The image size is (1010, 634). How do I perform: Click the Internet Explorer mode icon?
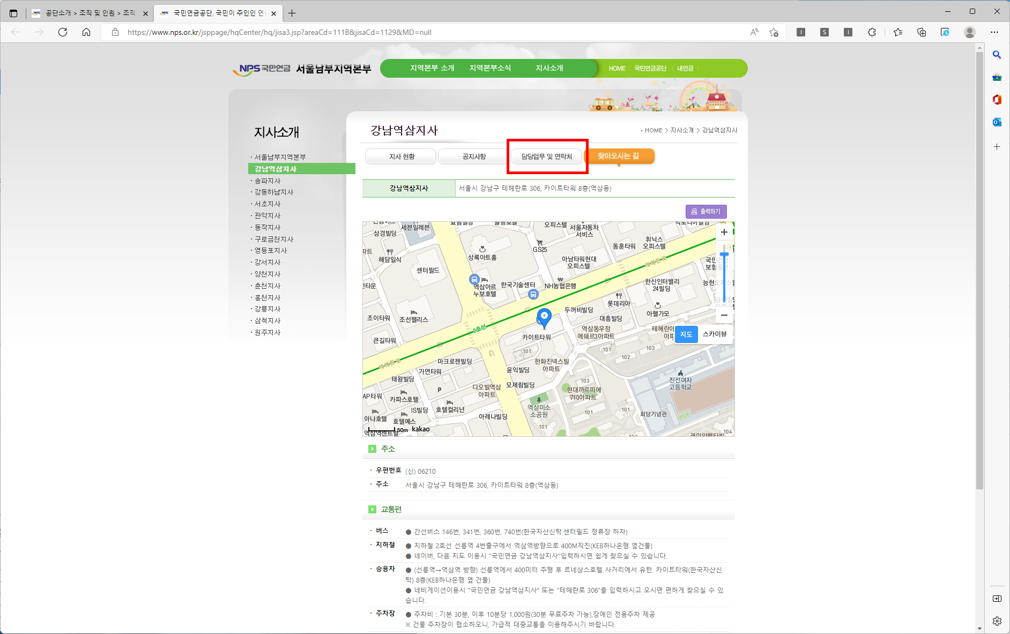pos(945,32)
